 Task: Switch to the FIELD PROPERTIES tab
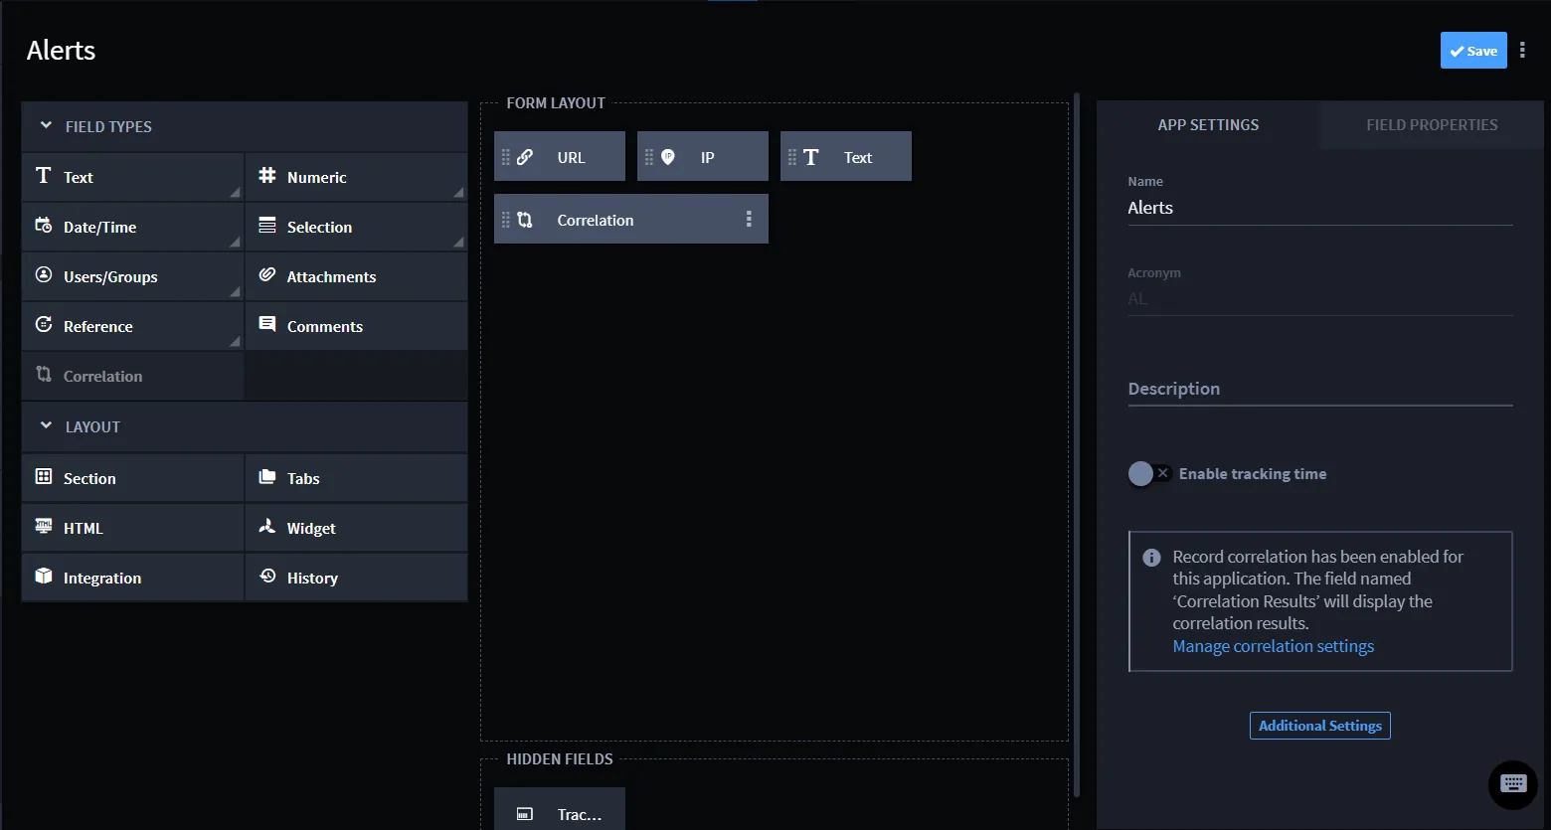tap(1432, 125)
